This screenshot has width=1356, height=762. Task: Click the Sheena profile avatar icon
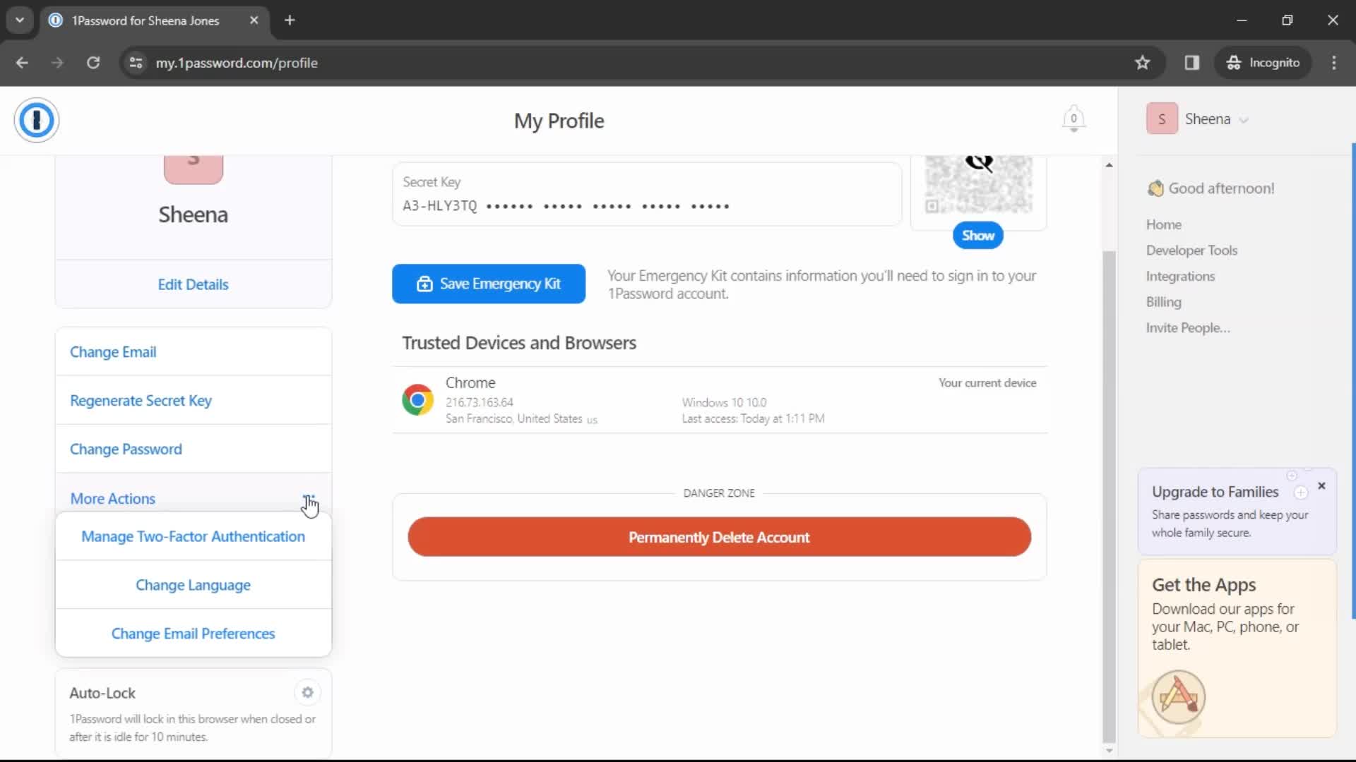[x=1162, y=119]
